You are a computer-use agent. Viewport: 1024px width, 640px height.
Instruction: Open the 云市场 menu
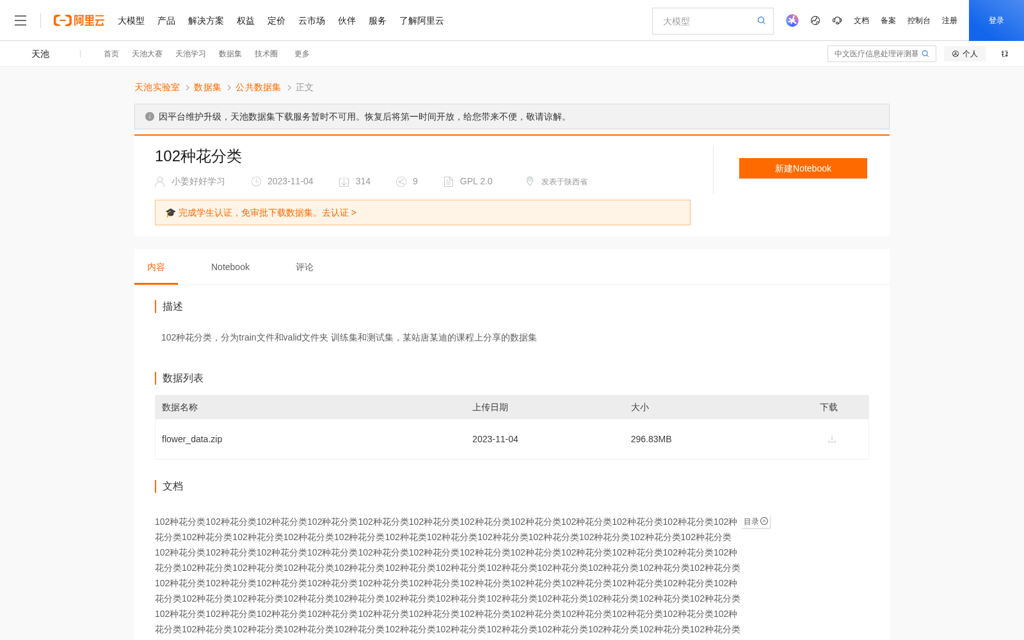(x=312, y=20)
